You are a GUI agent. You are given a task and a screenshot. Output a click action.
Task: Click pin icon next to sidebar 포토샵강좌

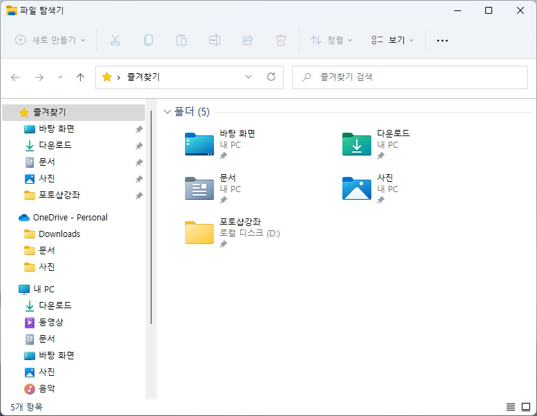coord(139,196)
